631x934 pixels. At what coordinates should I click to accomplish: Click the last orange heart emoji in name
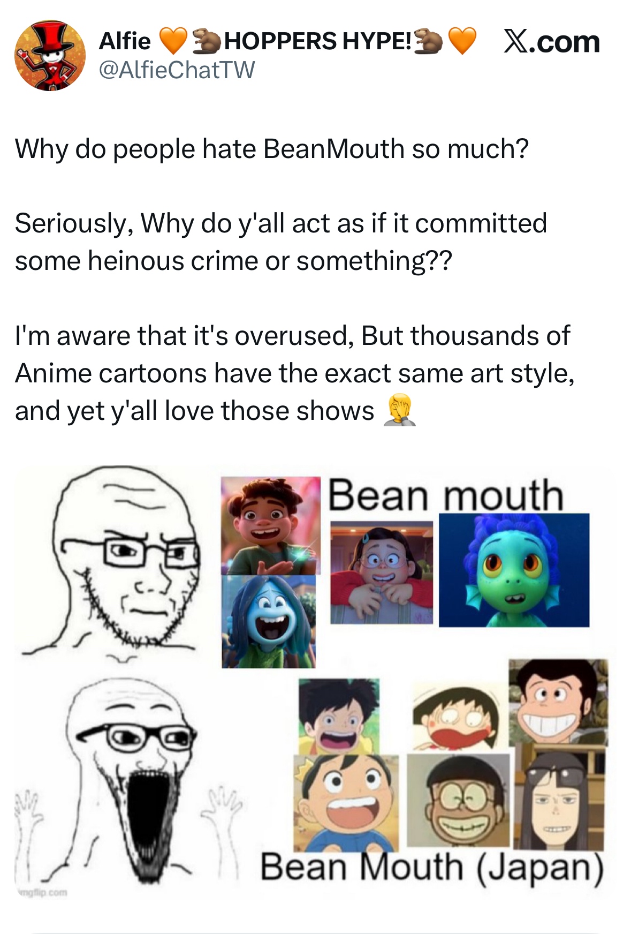point(462,41)
